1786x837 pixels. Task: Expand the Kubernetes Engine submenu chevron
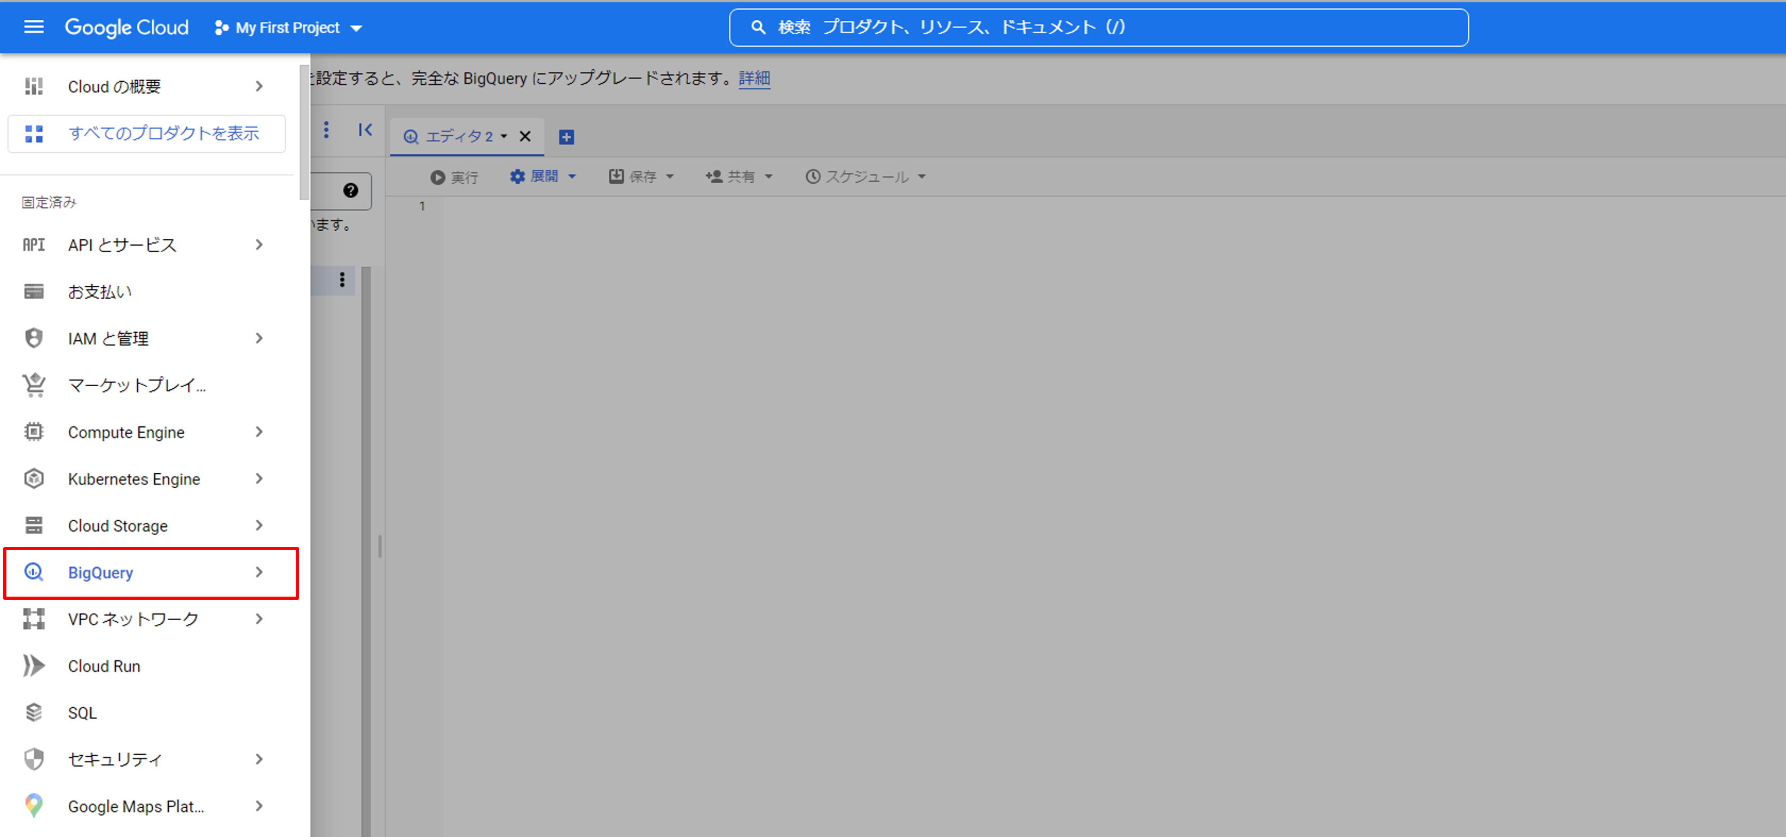(258, 479)
